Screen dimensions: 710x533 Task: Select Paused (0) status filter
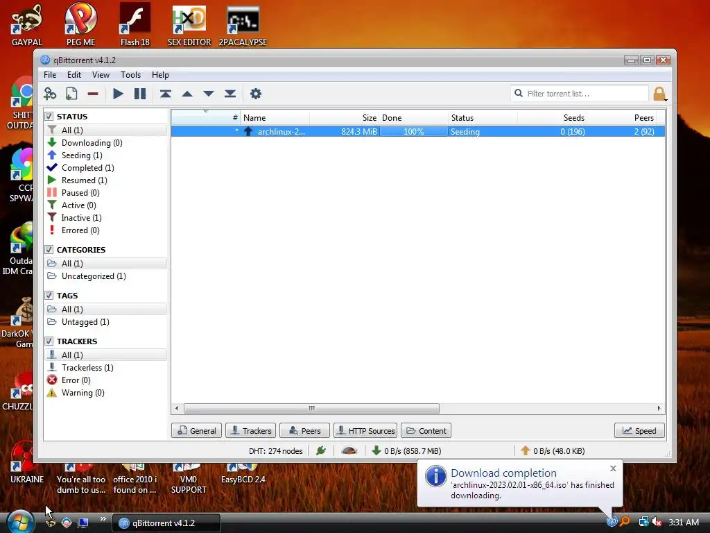click(80, 193)
